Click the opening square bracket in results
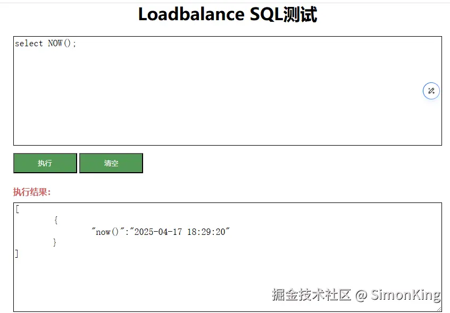450x313 pixels. [17, 209]
